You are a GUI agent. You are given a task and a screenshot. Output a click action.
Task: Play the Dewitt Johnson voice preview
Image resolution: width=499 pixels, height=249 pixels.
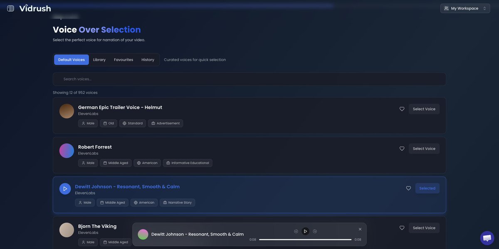(65, 189)
